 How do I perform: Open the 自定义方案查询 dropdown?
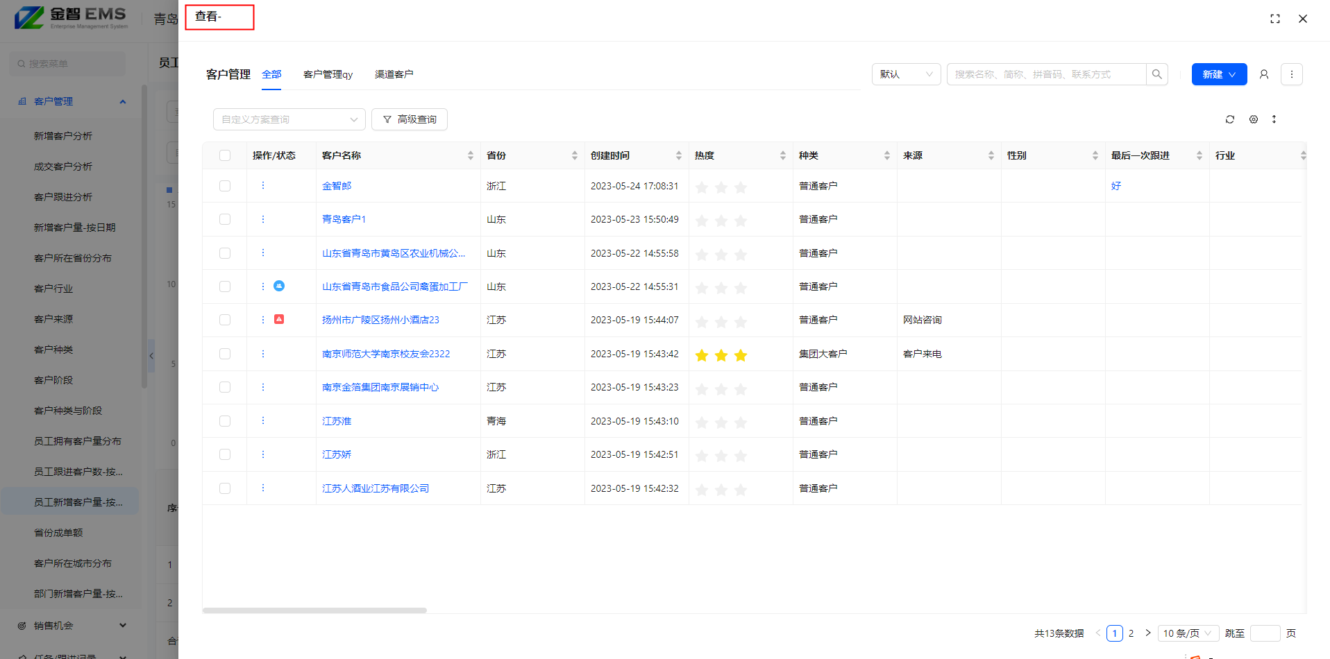[x=289, y=119]
